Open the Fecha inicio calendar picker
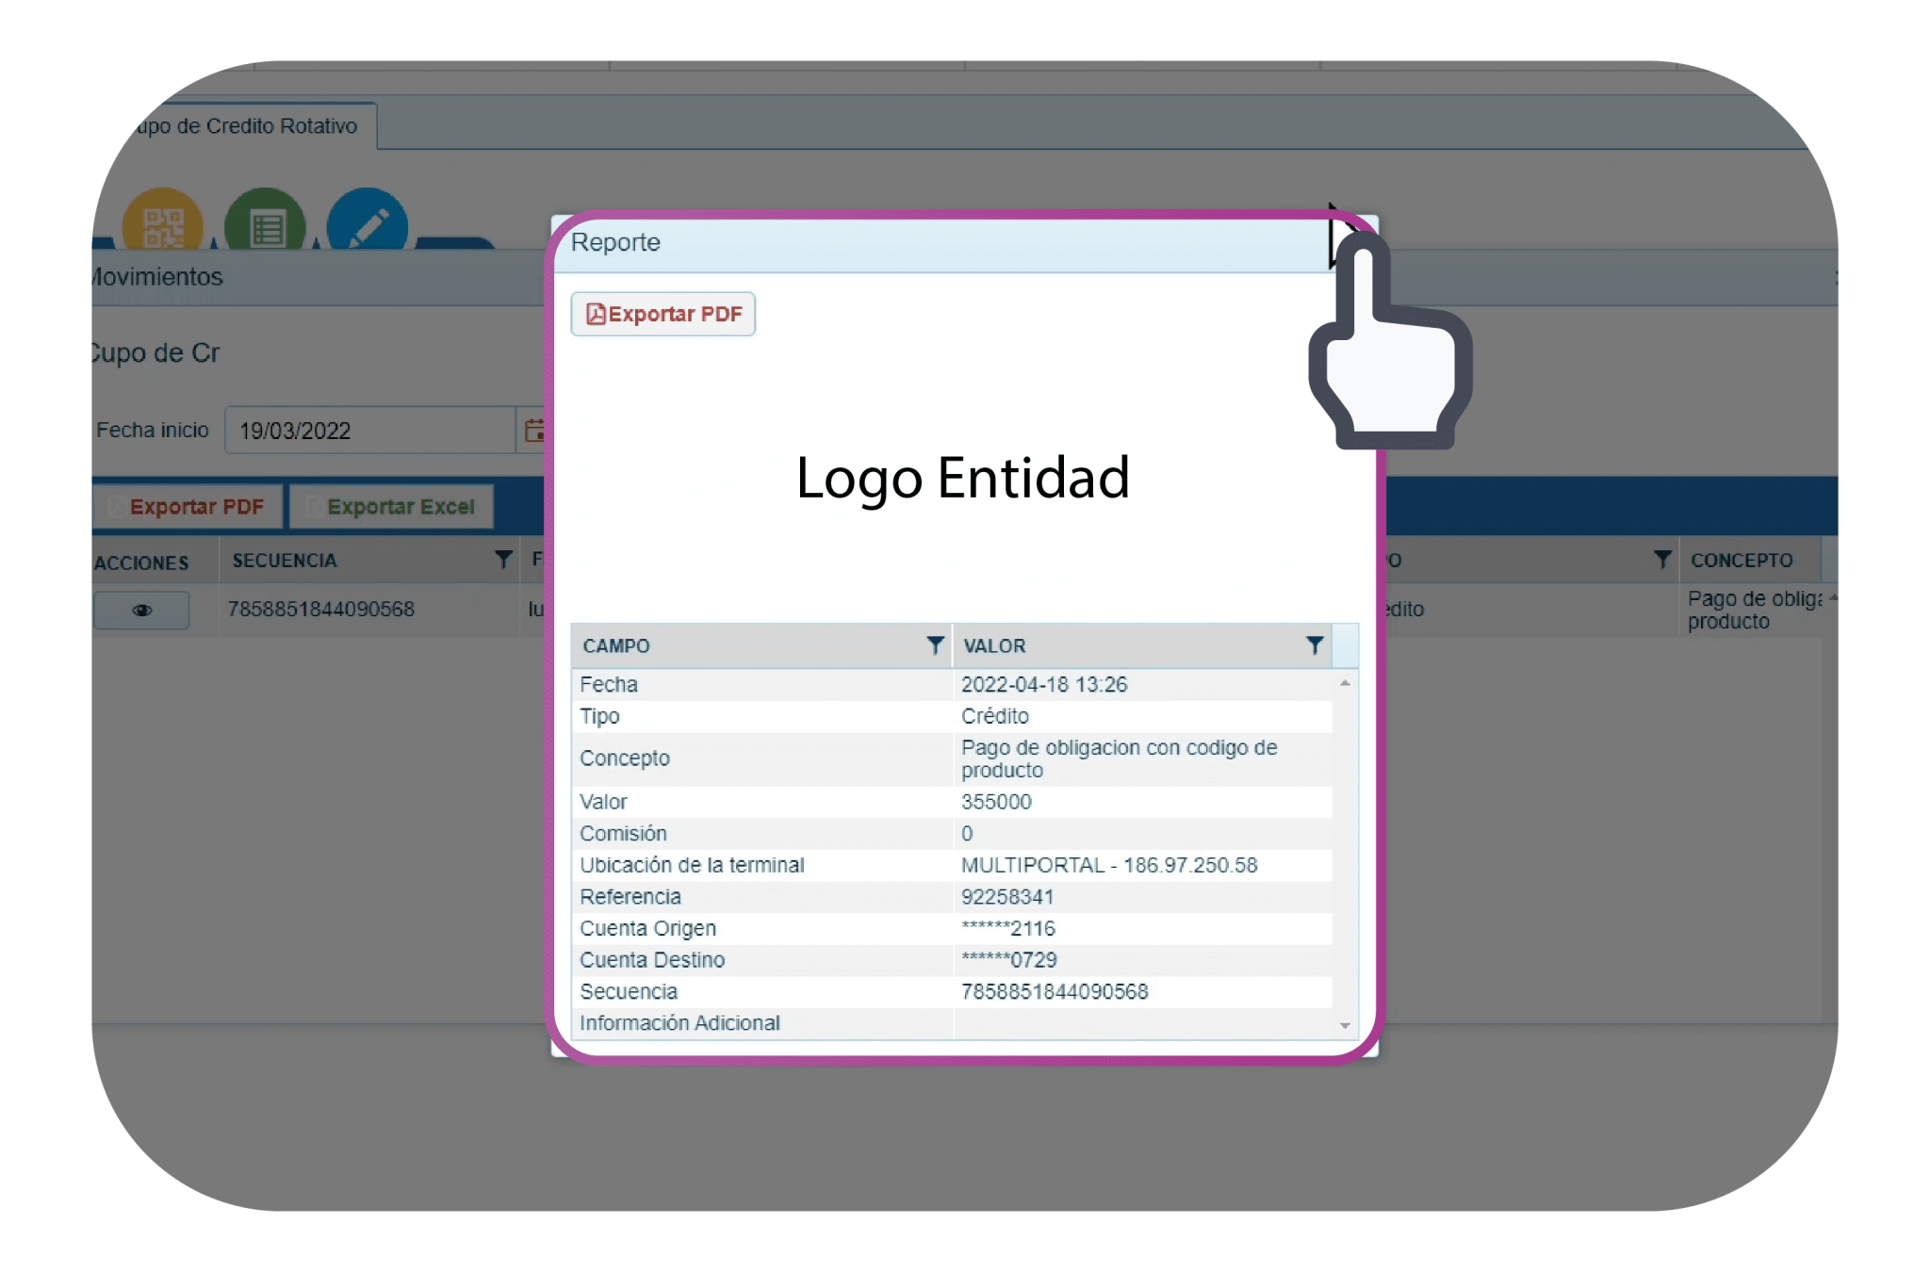 533,431
